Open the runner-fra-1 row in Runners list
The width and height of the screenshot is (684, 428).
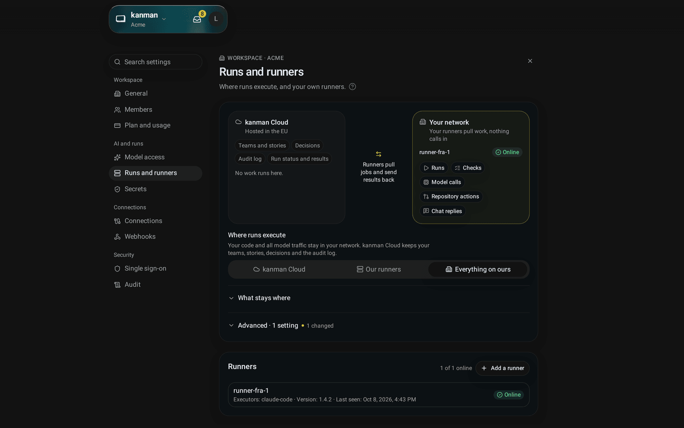(379, 395)
